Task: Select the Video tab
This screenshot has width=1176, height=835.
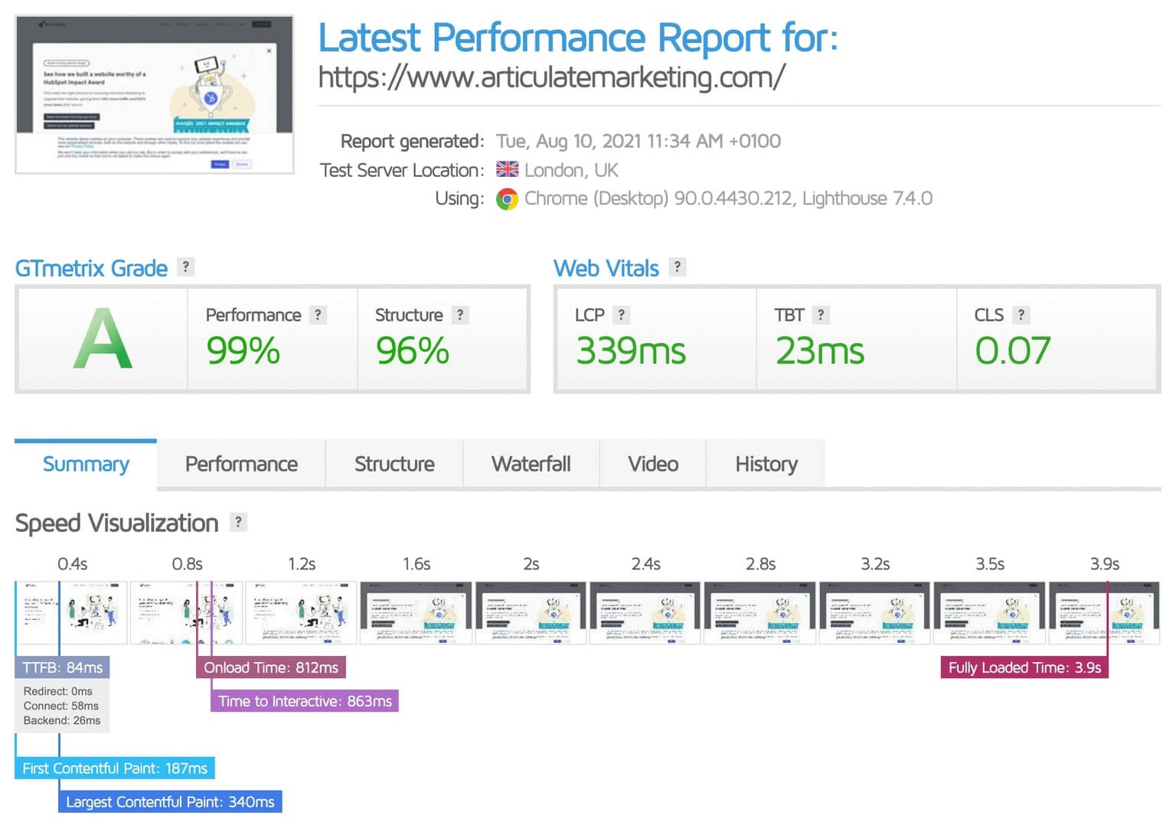Action: 652,464
